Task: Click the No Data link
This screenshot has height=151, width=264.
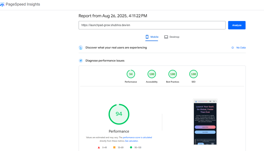Action: (241, 48)
